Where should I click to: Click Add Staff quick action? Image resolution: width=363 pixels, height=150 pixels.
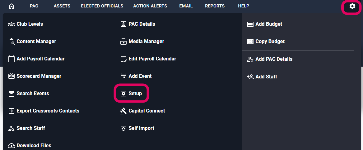[266, 77]
